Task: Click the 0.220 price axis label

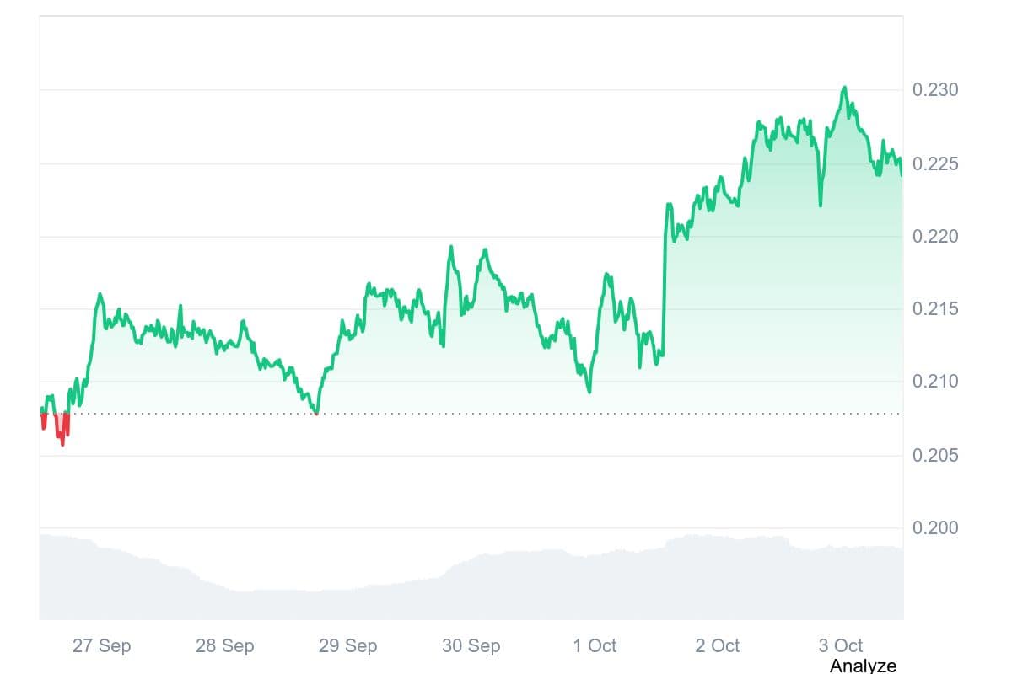Action: (935, 237)
